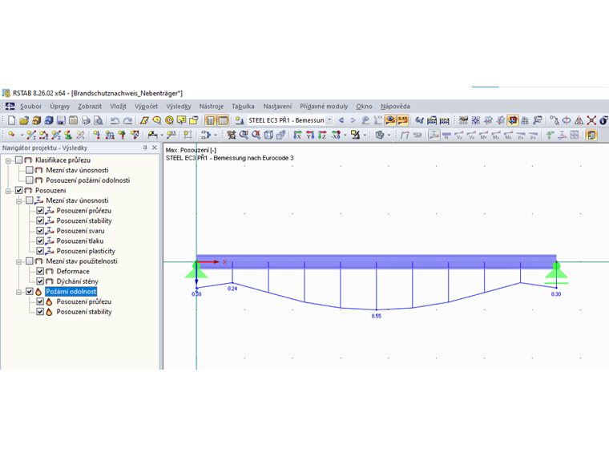The width and height of the screenshot is (609, 457).
Task: Open the Zobrazit menu
Action: pos(90,106)
